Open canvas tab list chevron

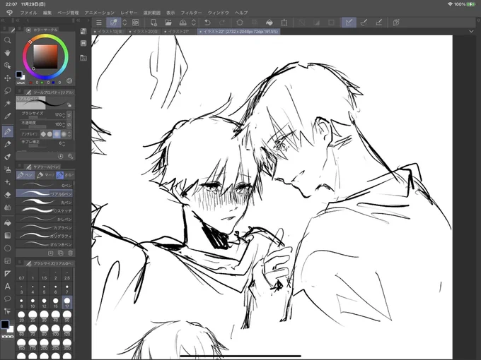click(x=471, y=31)
